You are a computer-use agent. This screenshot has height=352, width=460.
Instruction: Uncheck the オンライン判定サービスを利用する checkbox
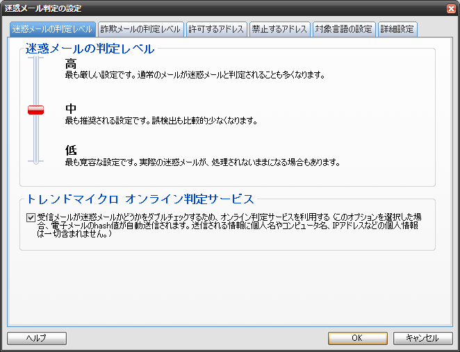point(31,217)
